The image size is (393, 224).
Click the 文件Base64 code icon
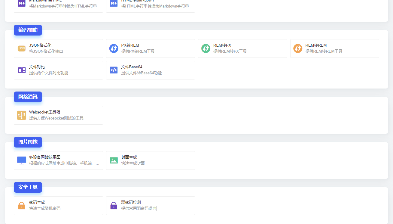pyautogui.click(x=114, y=70)
